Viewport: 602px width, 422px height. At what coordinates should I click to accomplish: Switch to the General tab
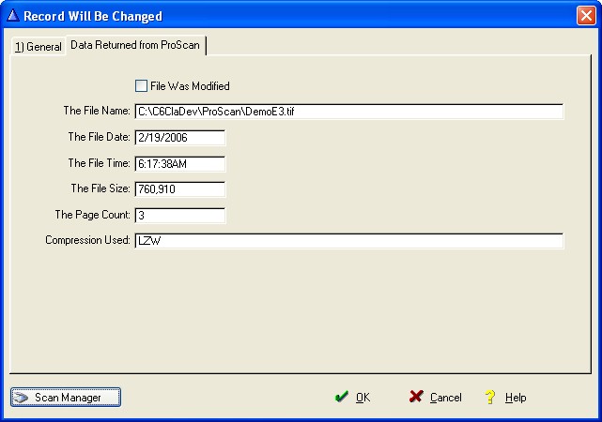(38, 47)
